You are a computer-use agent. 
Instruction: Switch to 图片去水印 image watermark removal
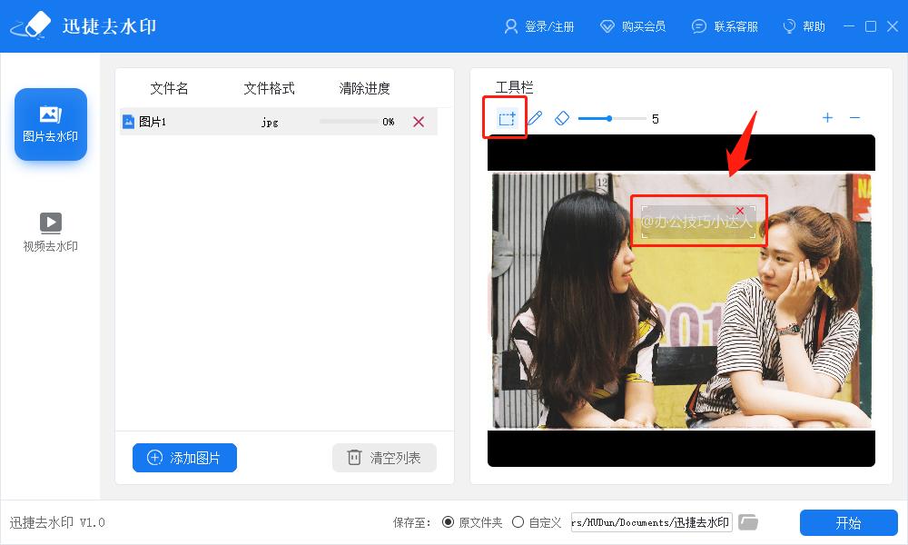pyautogui.click(x=50, y=124)
